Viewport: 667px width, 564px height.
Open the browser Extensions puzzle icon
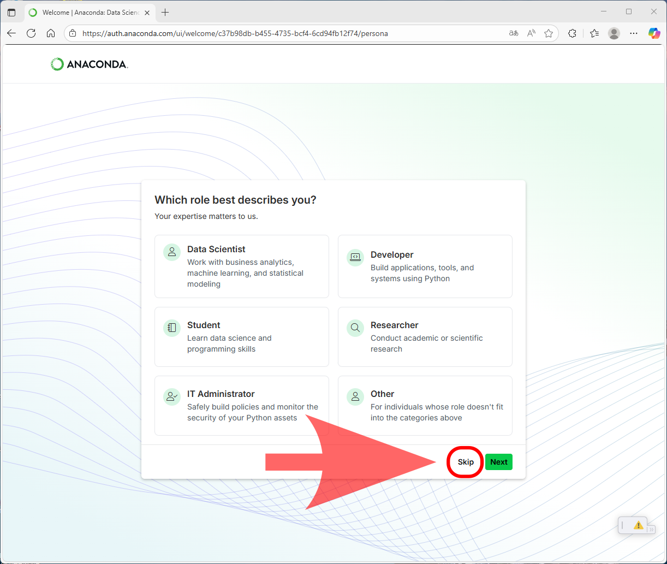(572, 33)
